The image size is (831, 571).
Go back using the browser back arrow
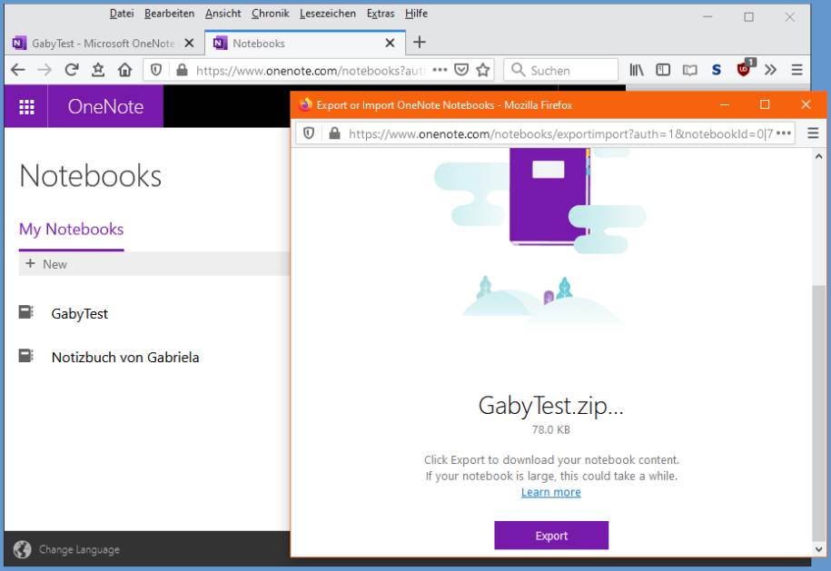18,70
